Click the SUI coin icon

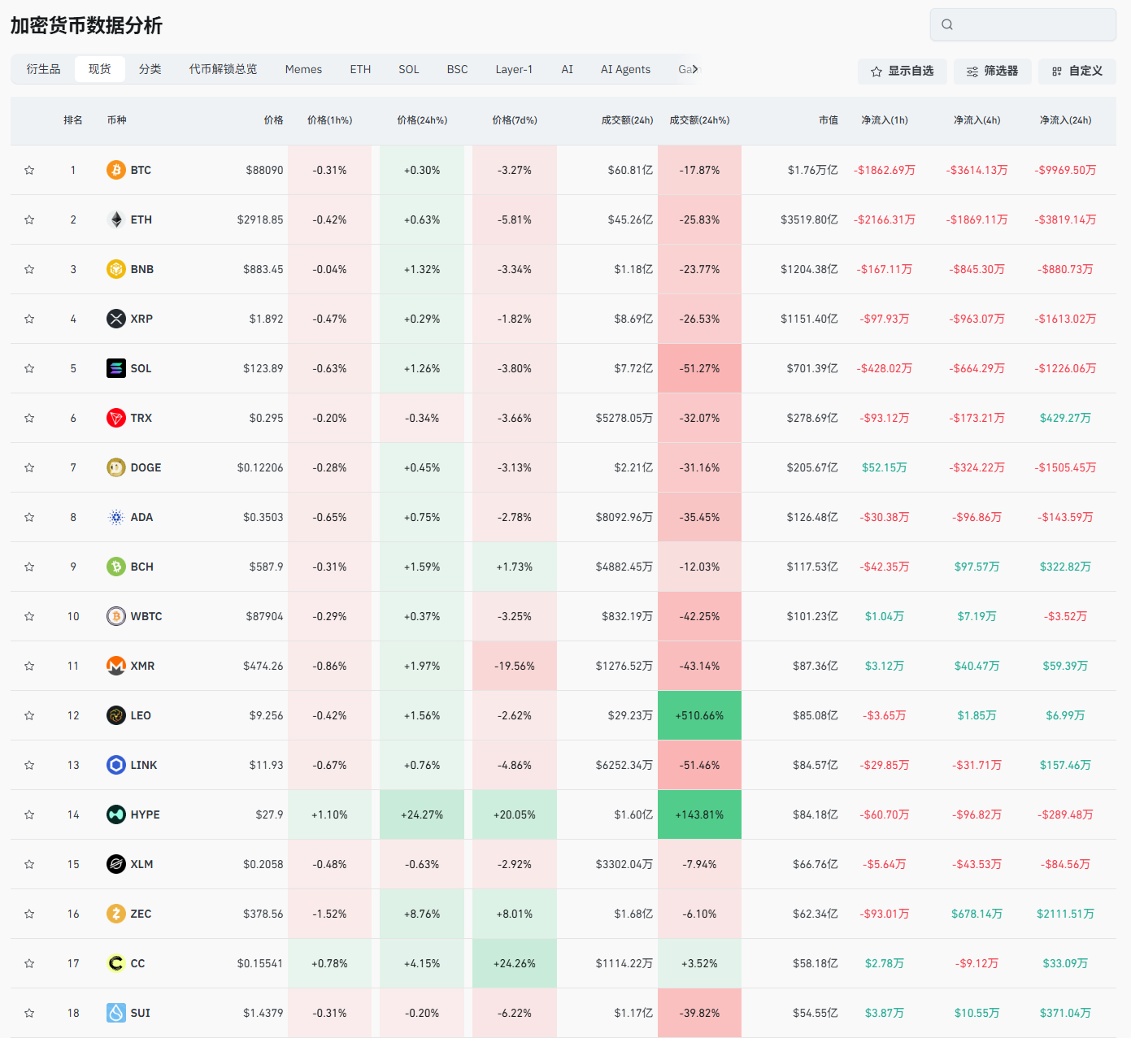(116, 1013)
